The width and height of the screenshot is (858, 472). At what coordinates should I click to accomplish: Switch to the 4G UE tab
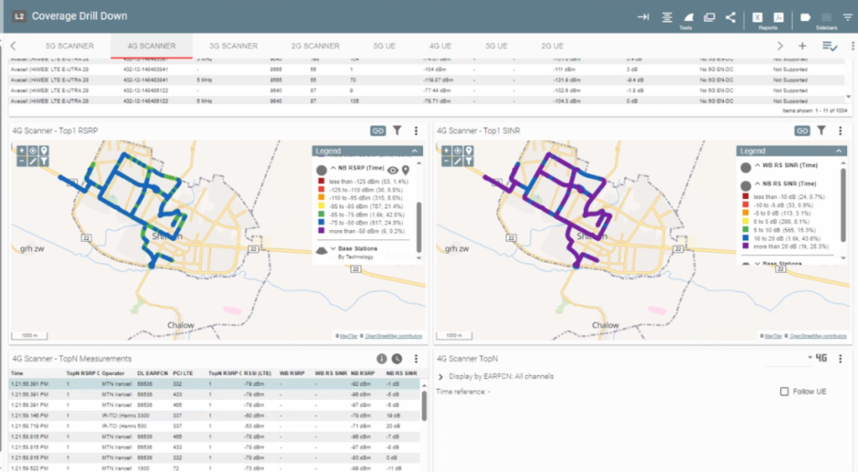pyautogui.click(x=440, y=46)
